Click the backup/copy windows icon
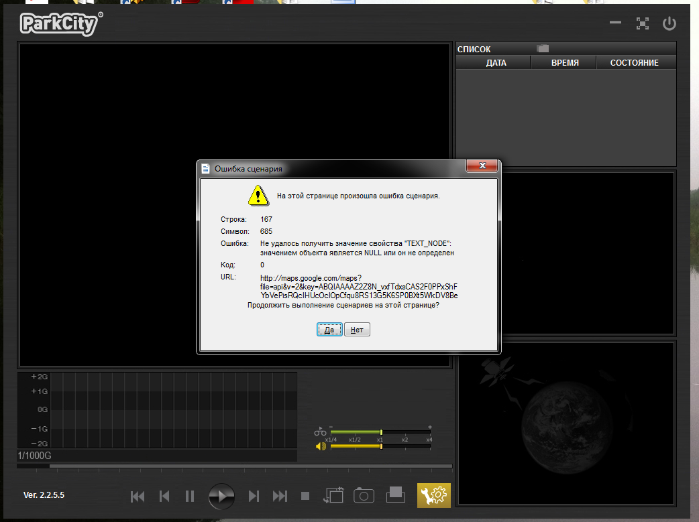Screen dimensions: 699x522 click(x=333, y=496)
